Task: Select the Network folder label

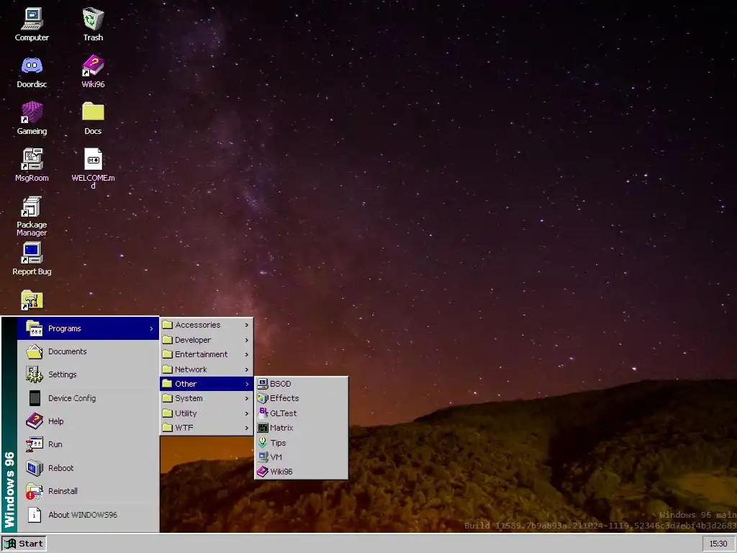Action: (x=191, y=369)
